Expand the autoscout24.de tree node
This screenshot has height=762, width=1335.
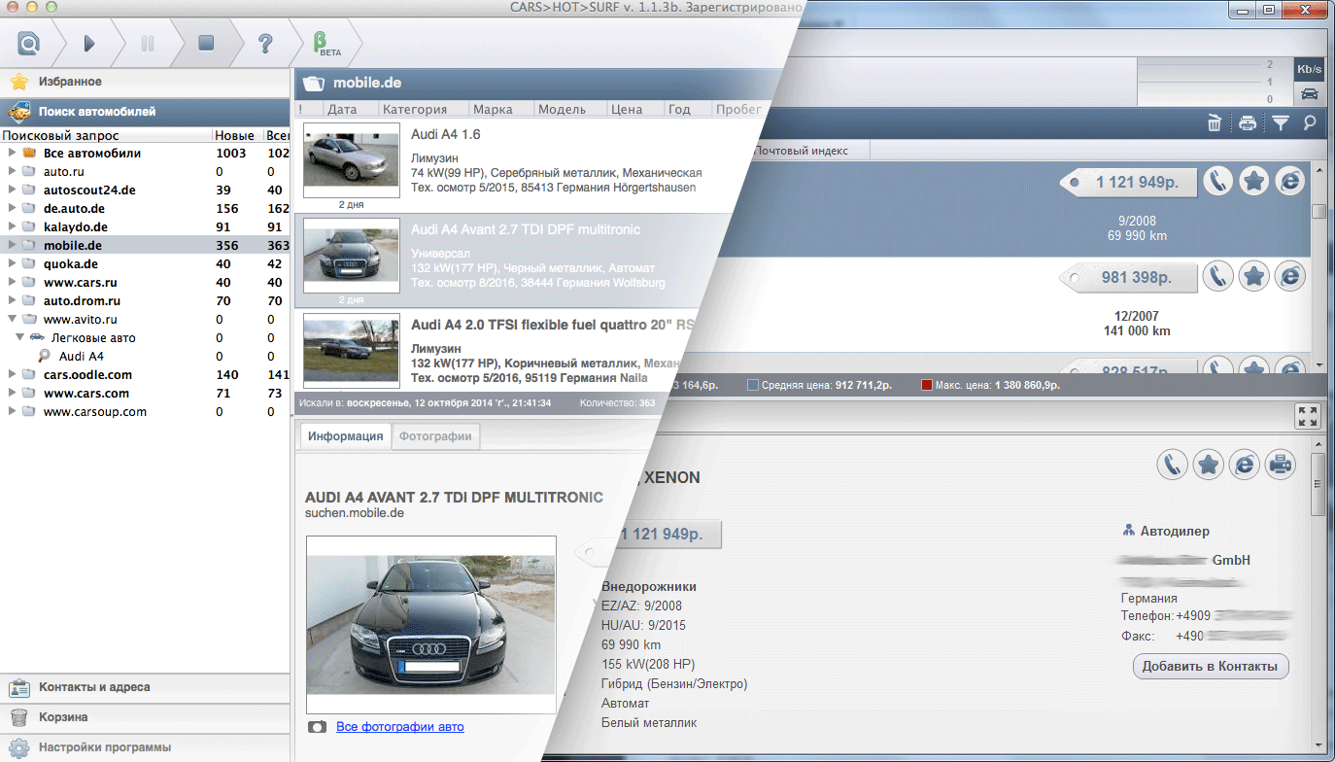(x=12, y=190)
